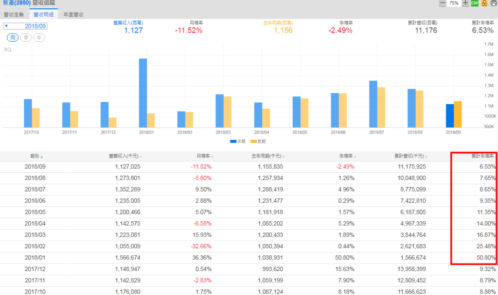Click the 9.32% cumulative growth cell
Image resolution: width=498 pixels, height=295 pixels.
pyautogui.click(x=487, y=269)
